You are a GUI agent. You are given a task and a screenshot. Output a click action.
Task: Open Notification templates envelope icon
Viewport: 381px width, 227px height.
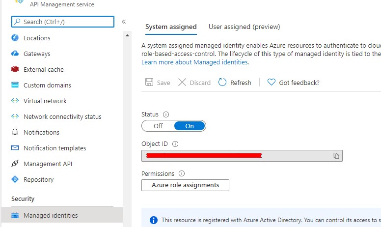coord(15,148)
